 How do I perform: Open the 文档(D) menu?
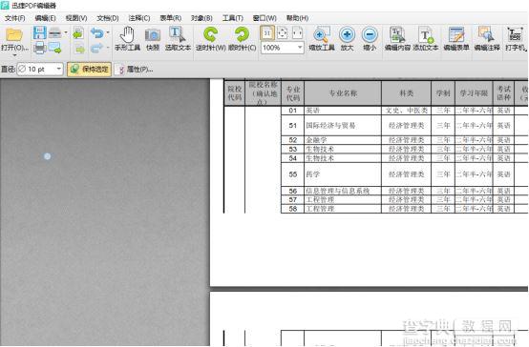[108, 18]
